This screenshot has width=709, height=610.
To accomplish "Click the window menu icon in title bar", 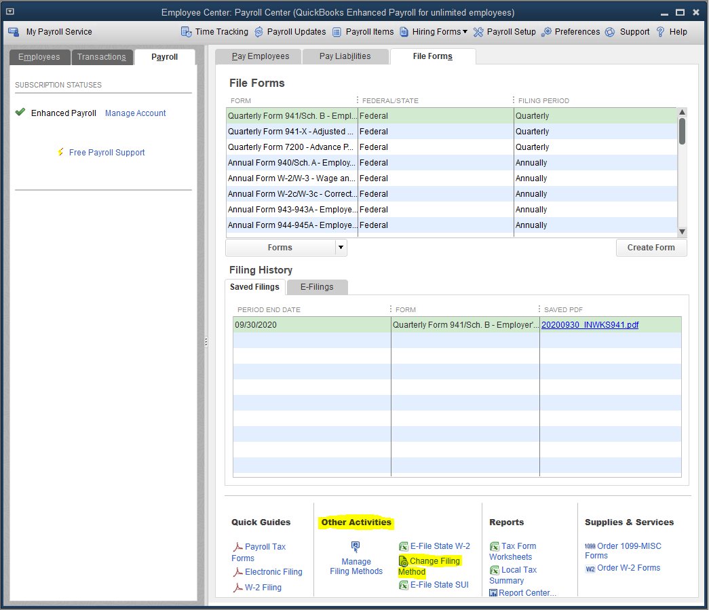I will pos(10,12).
